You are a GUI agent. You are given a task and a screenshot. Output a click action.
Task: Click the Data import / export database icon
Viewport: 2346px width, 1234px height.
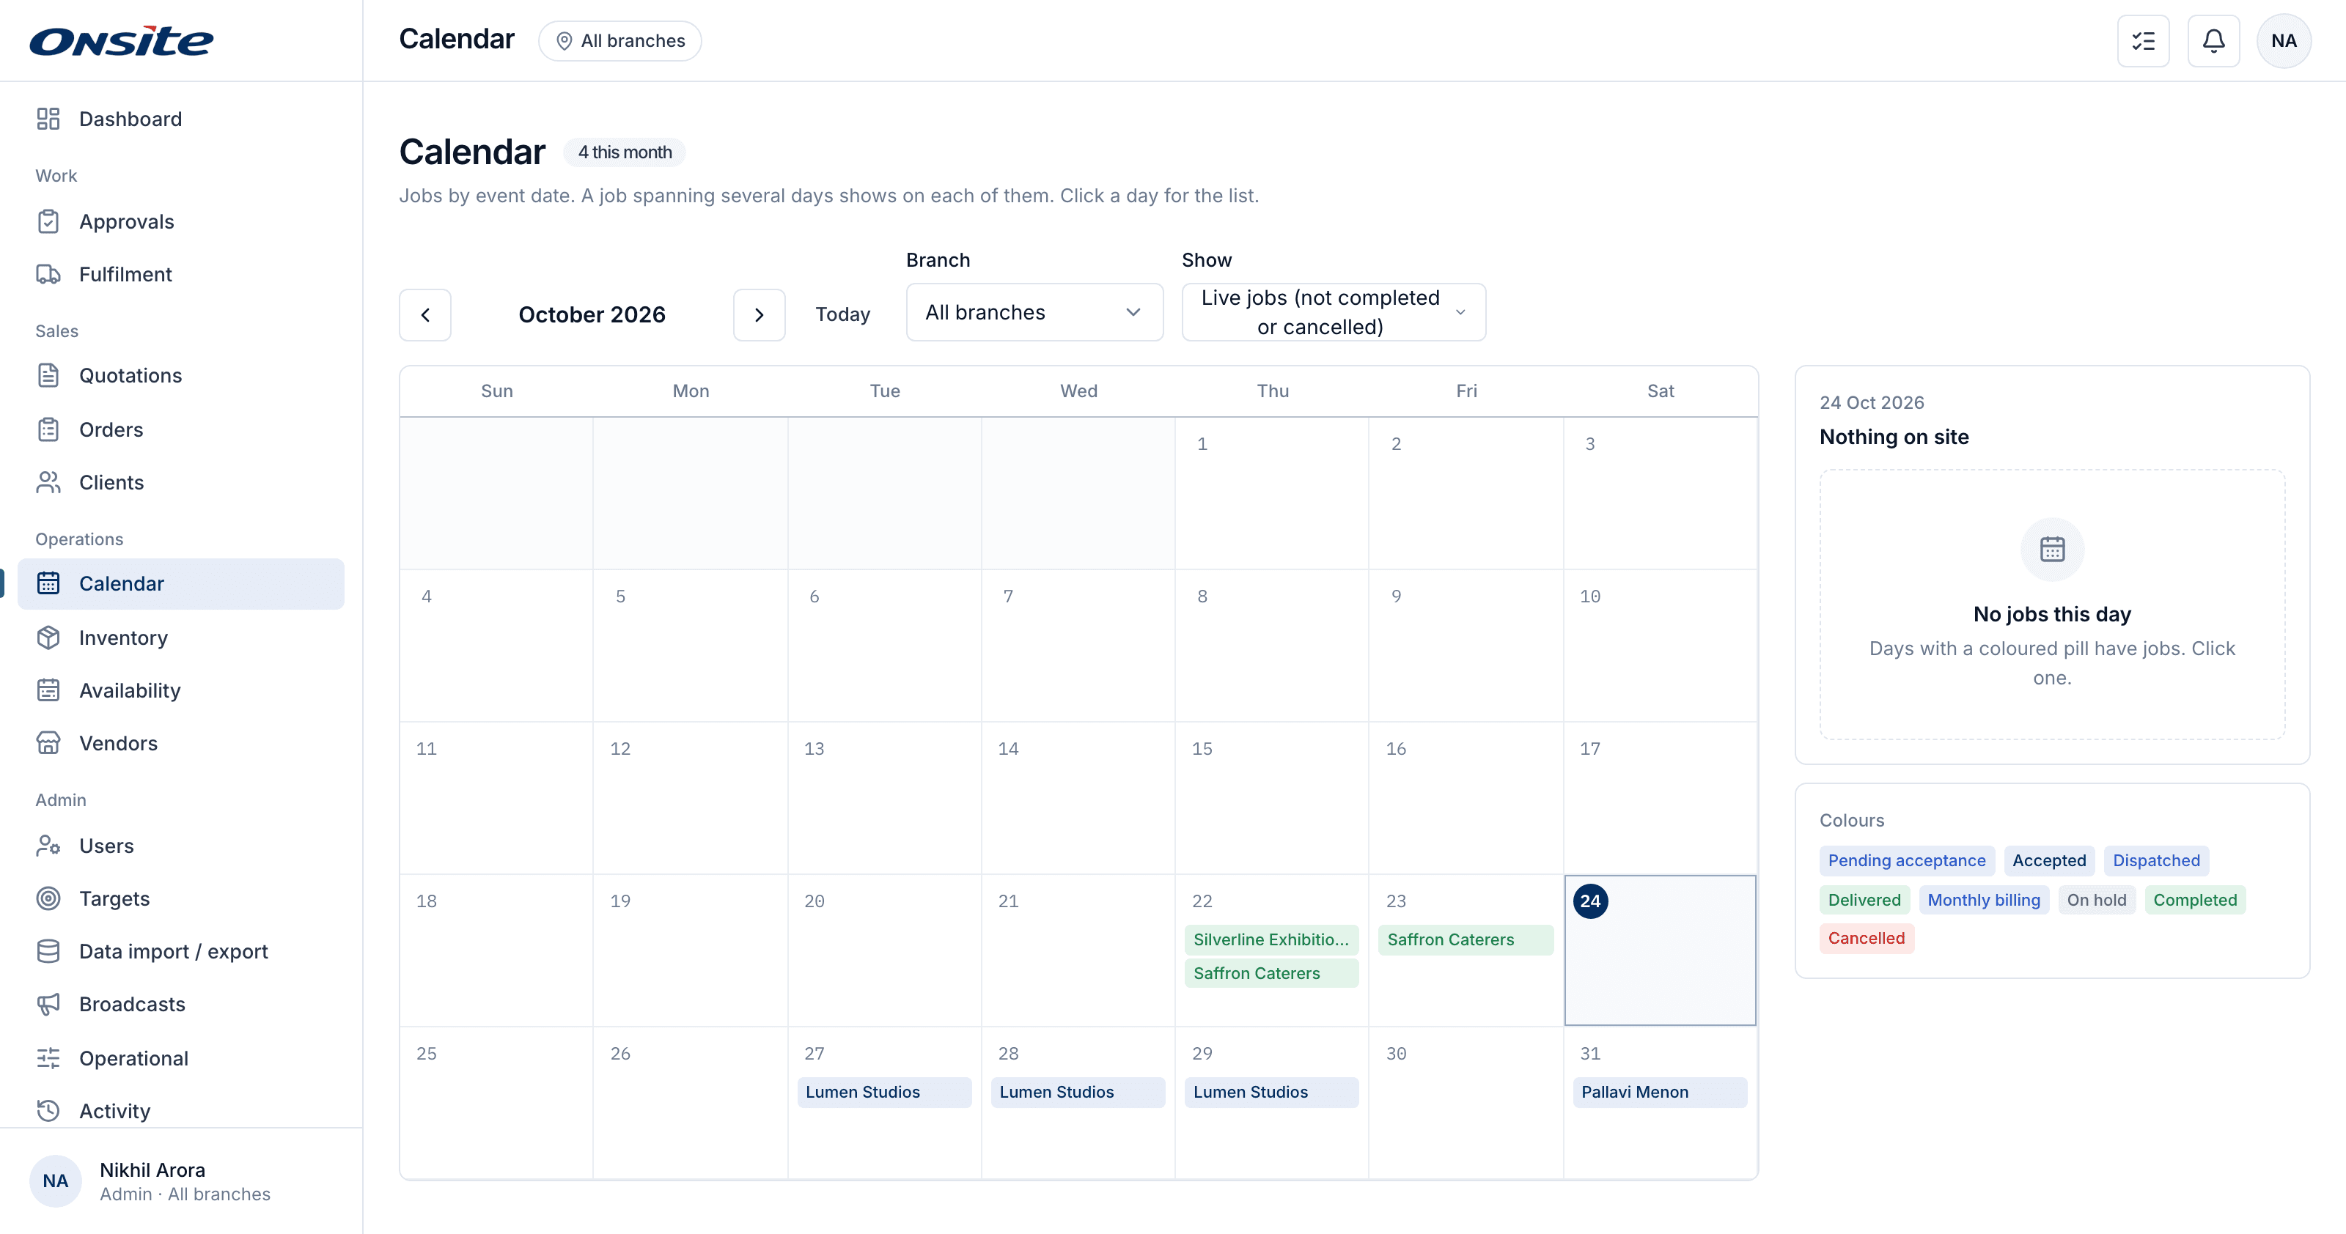coord(48,951)
